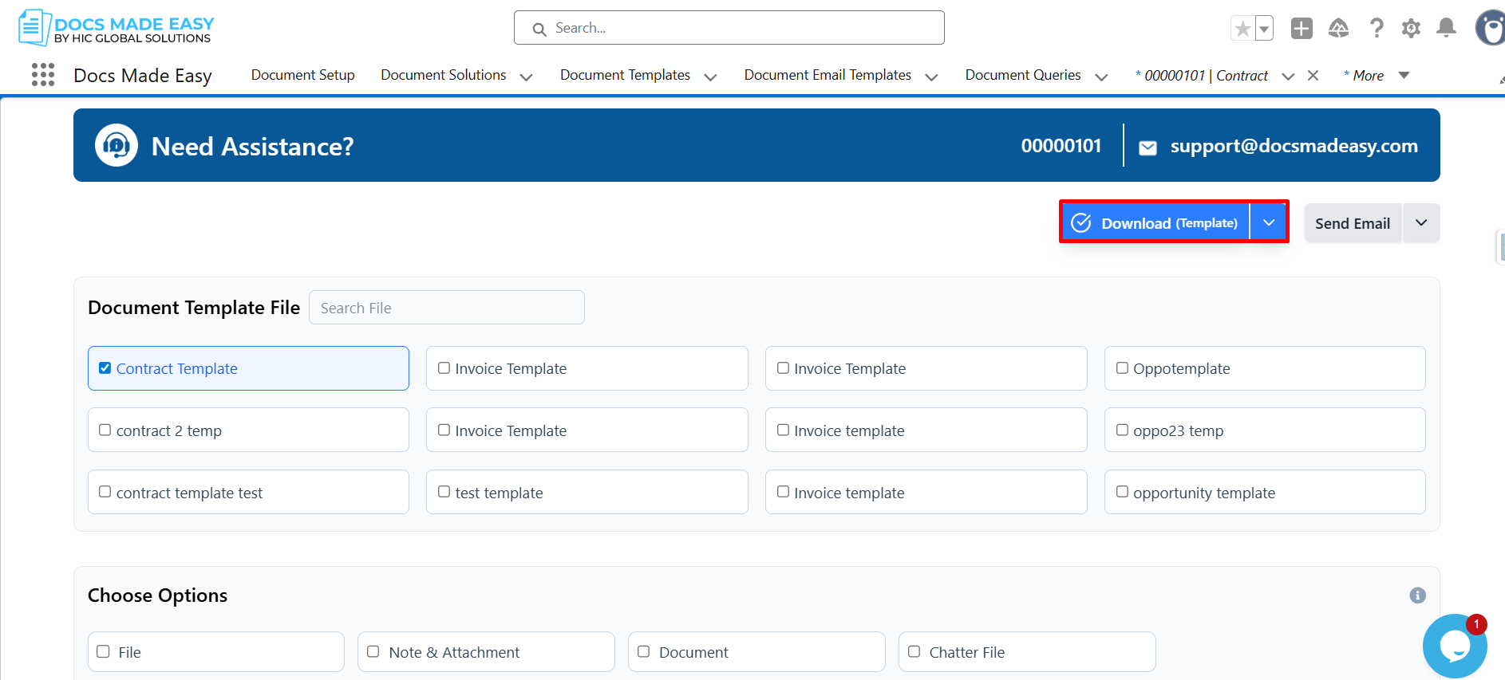
Task: Open the global actions plus icon
Action: point(1302,29)
